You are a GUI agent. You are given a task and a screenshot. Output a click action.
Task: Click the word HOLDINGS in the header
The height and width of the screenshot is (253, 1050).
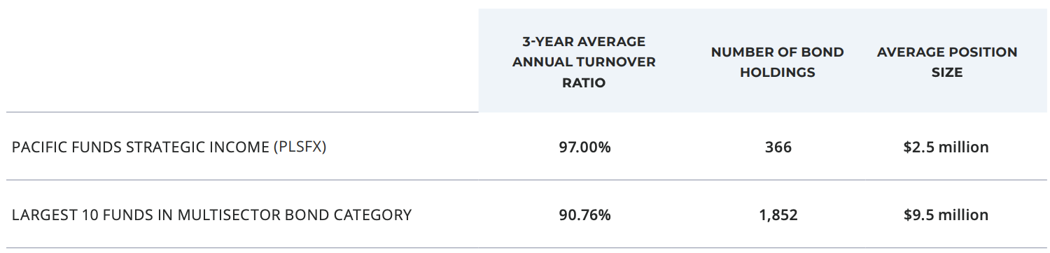[777, 72]
